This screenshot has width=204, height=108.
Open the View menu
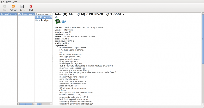pyautogui.click(x=8, y=2)
